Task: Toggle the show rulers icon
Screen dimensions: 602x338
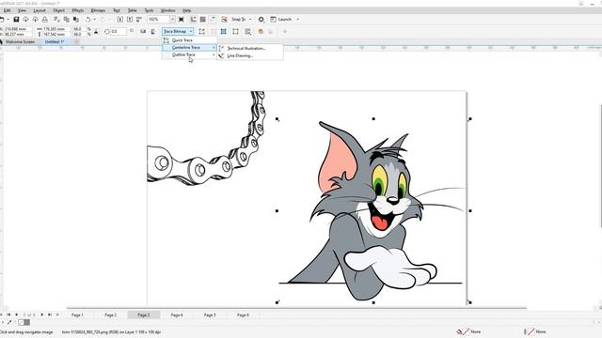Action: click(193, 19)
